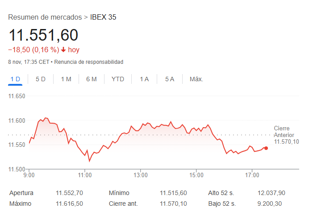Switch to the 1 A yearly tab
Viewport: 309px width, 212px height.
(144, 79)
